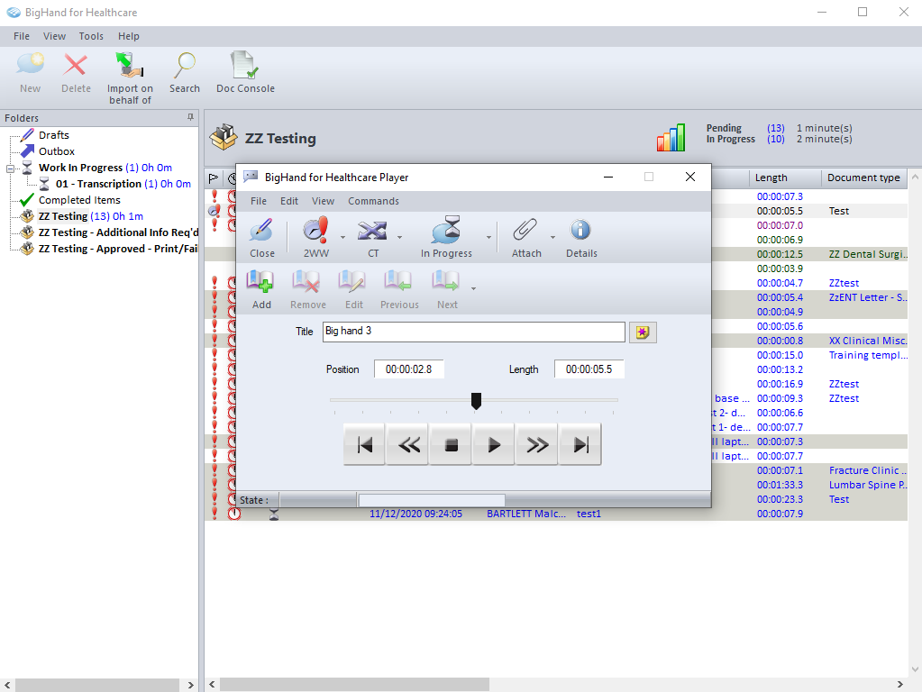Select the Outbox folder
Screen dimensions: 922x692
(x=57, y=151)
